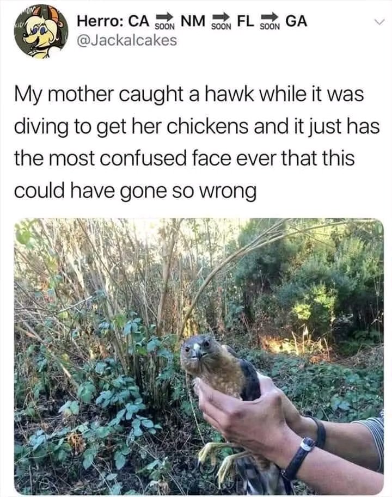392x497 pixels.
Task: Click the wristwatch in the photo
Action: click(x=299, y=456)
